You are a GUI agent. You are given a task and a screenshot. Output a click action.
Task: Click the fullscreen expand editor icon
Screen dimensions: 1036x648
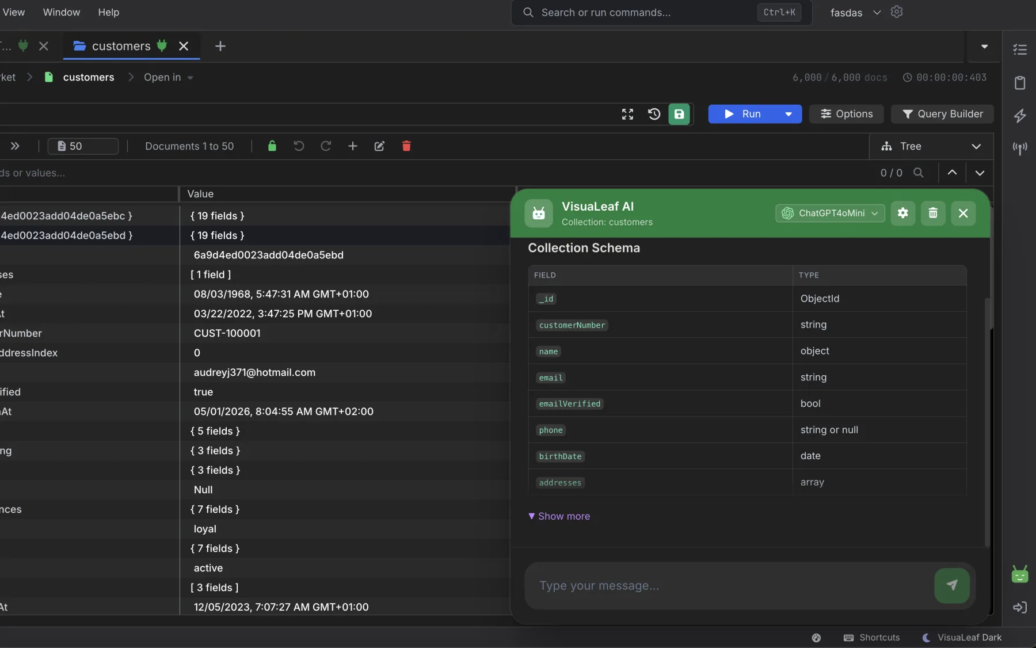(627, 114)
